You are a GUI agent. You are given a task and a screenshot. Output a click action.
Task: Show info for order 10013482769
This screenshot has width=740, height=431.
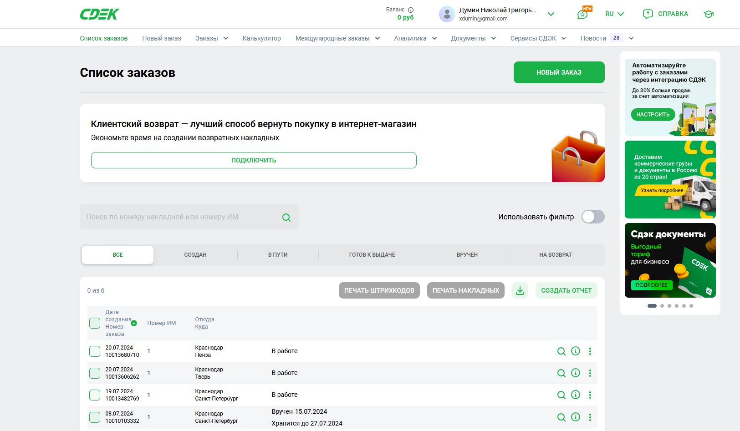click(576, 395)
